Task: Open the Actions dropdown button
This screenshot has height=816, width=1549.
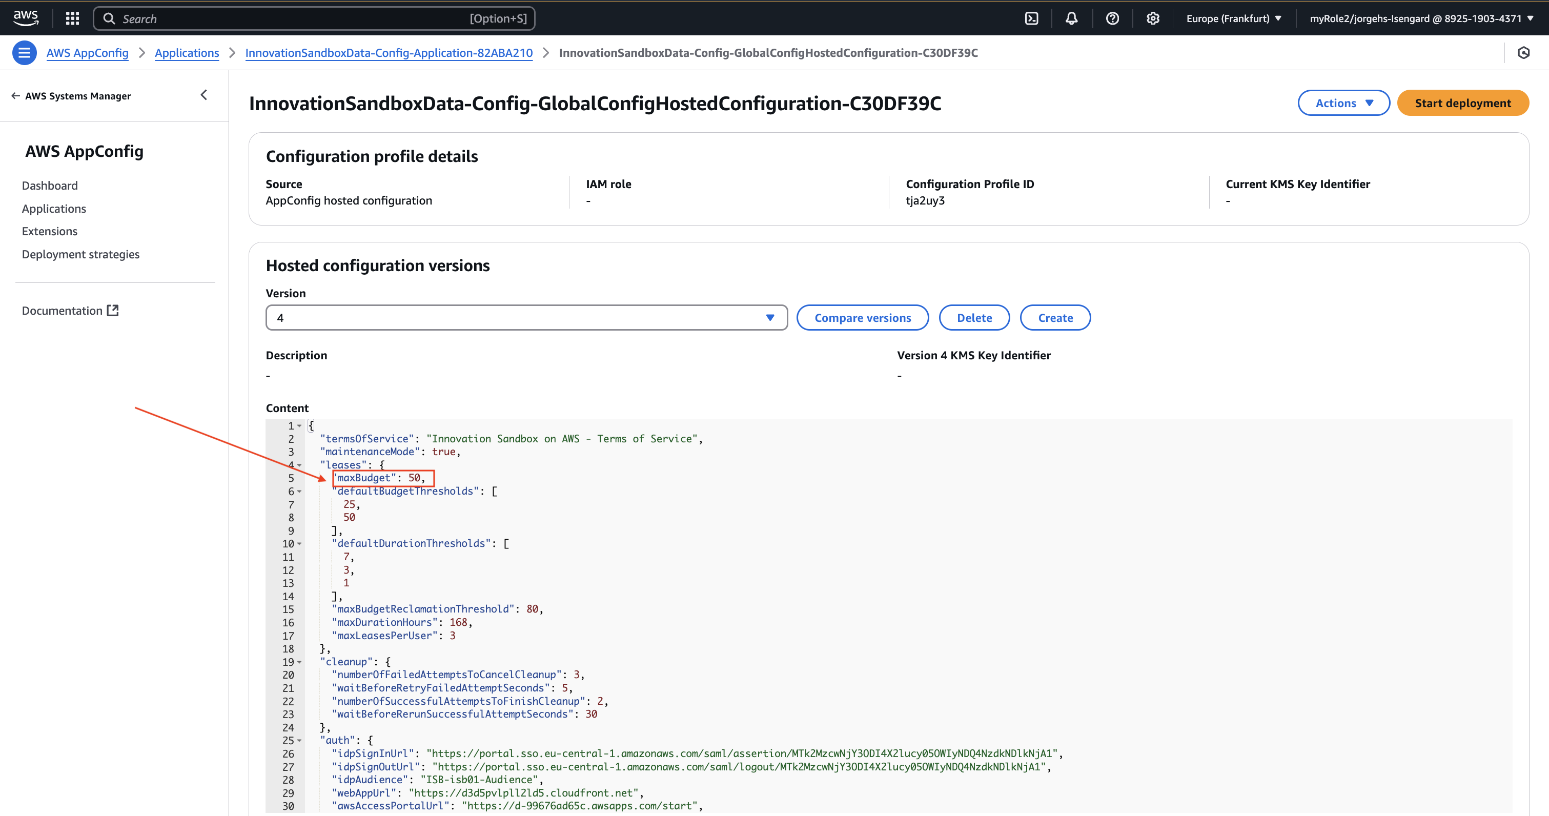Action: (1343, 103)
